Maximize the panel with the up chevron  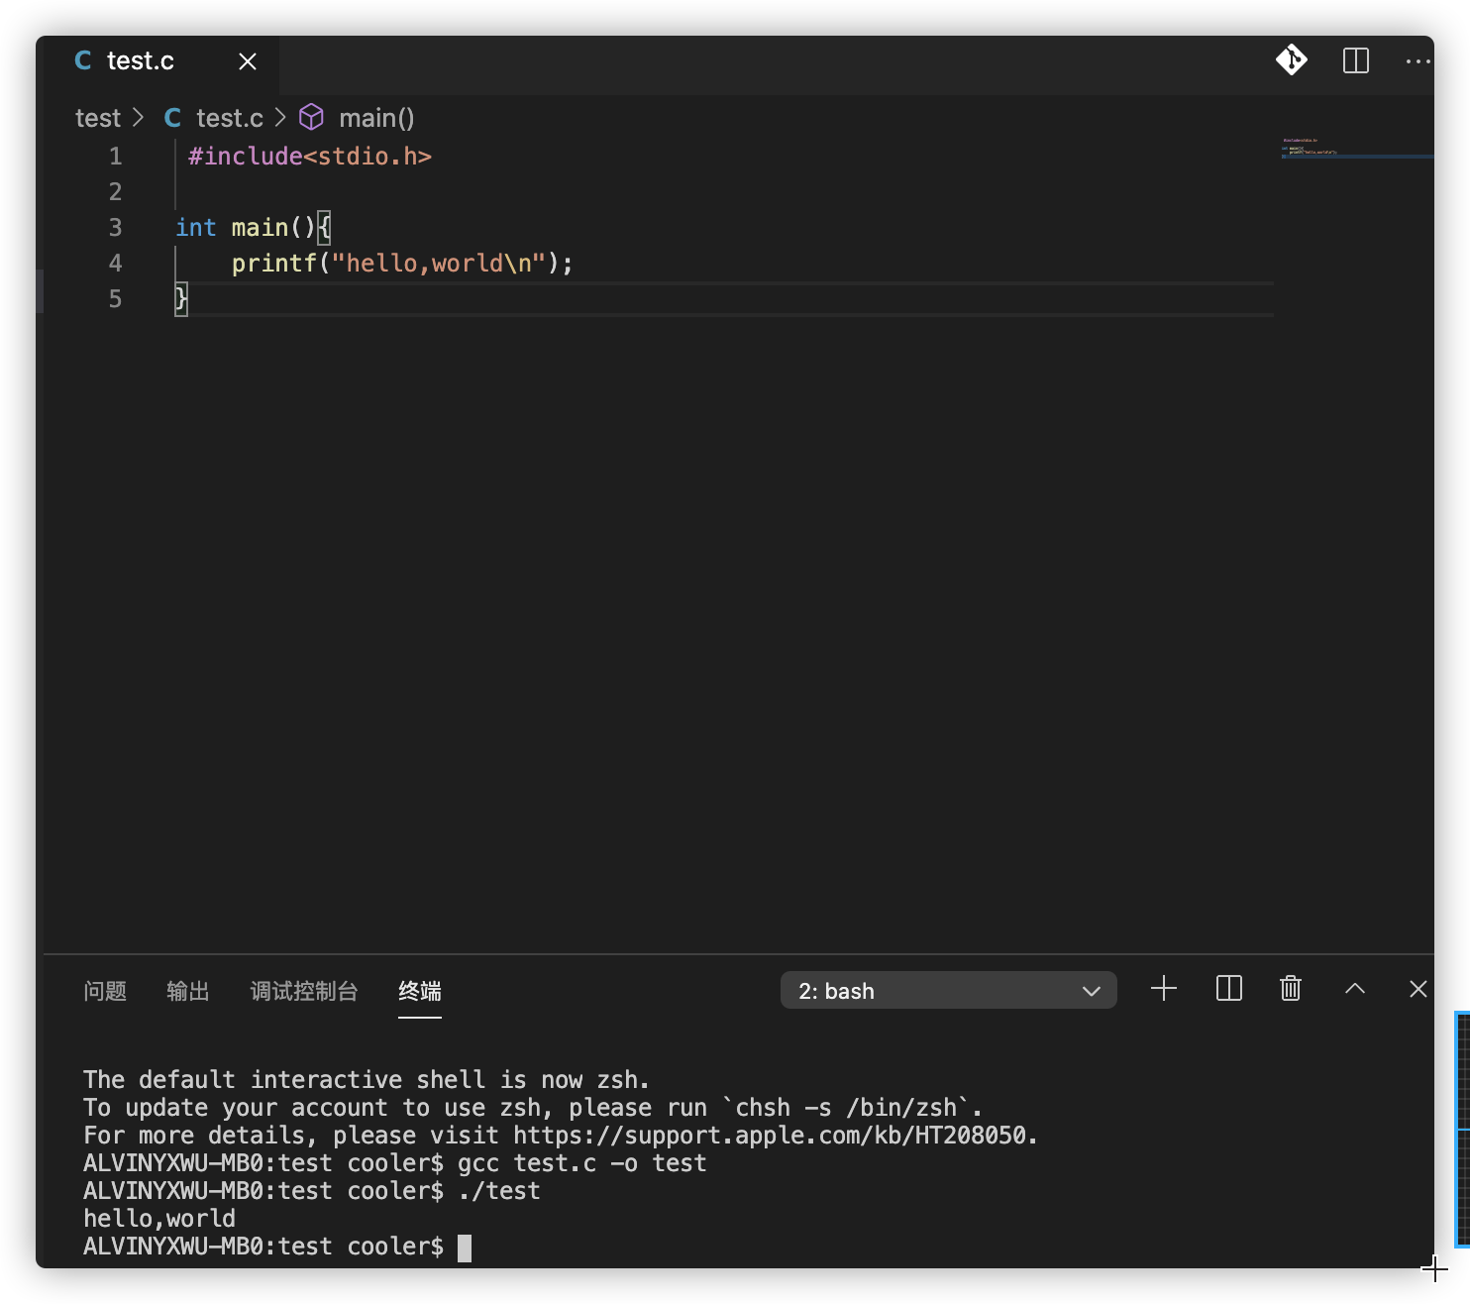pyautogui.click(x=1355, y=988)
